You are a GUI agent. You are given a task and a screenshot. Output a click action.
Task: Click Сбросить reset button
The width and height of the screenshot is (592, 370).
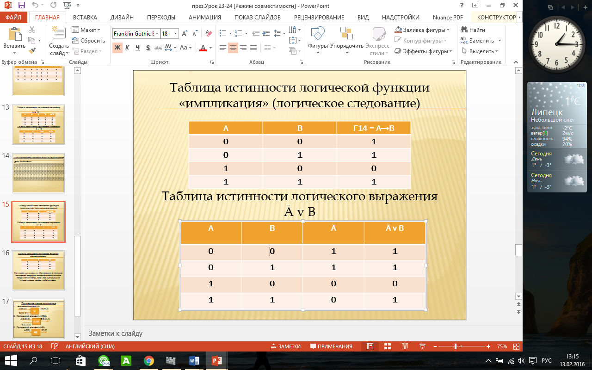click(88, 41)
